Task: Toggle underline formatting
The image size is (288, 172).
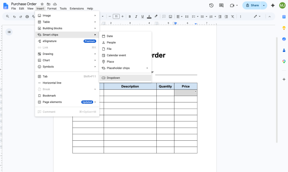Action: (142, 16)
